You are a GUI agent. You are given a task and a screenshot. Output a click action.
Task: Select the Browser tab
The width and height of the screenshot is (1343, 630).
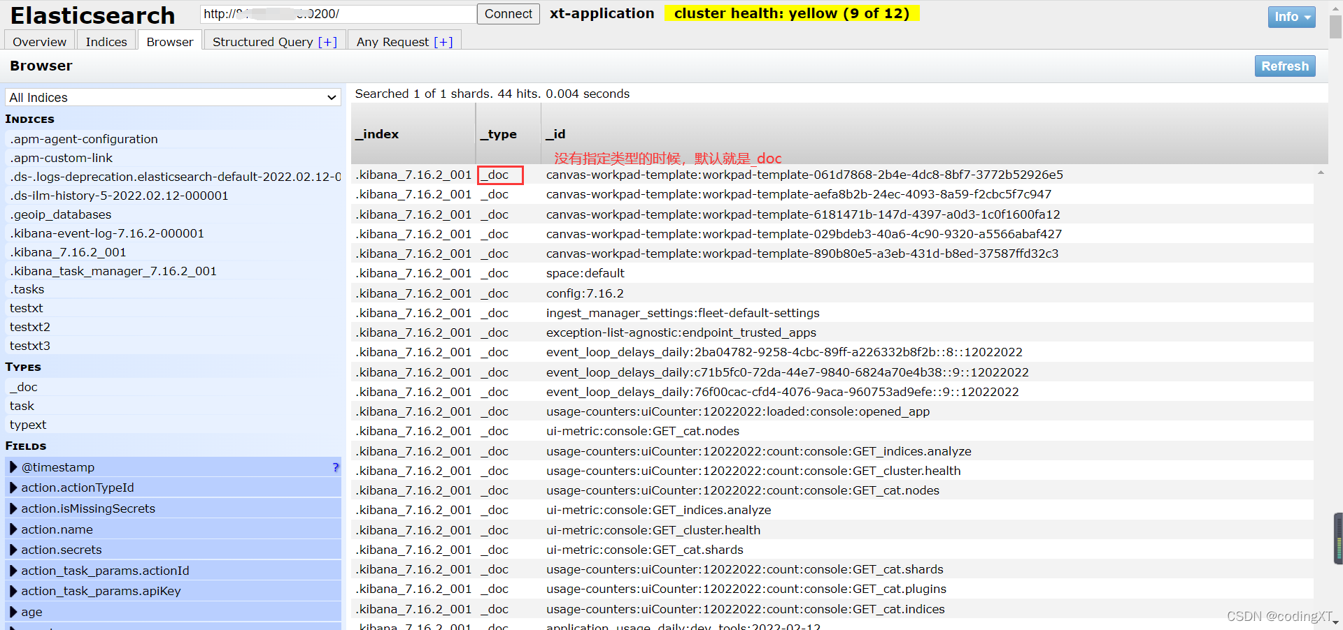[x=170, y=41]
